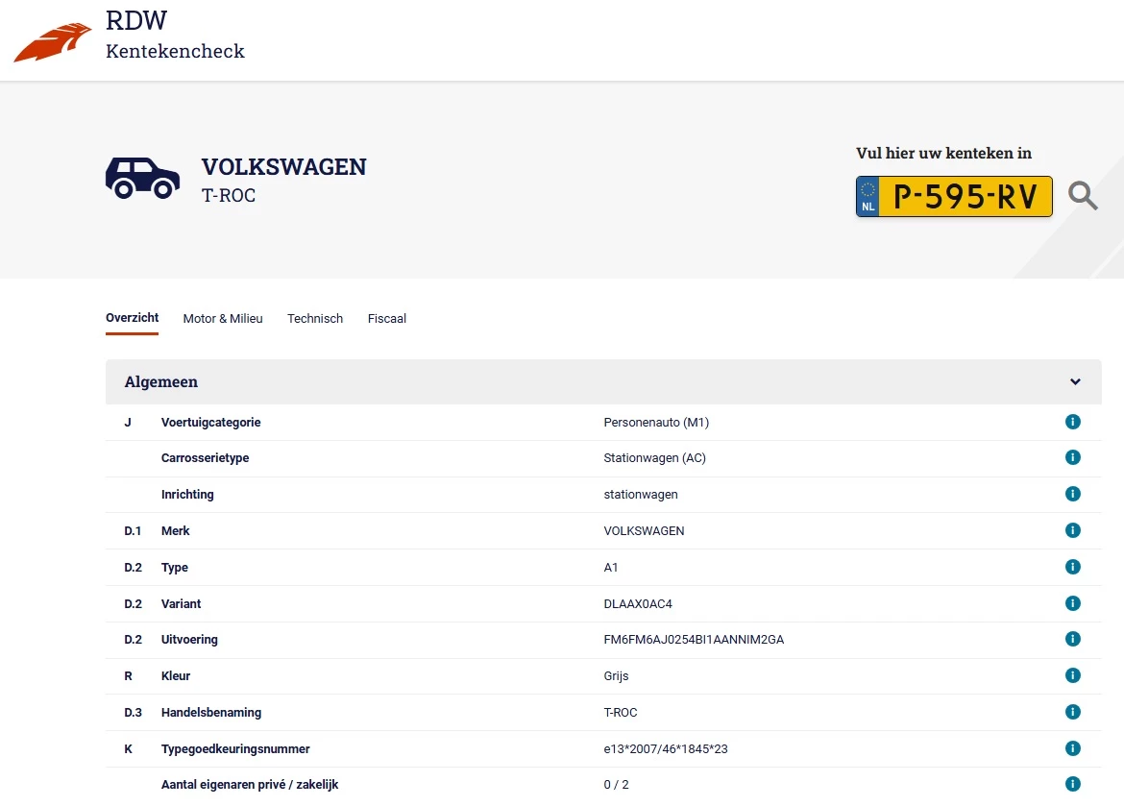Click the info icon beside Kleur
Screen dimensions: 1124x806
click(x=1073, y=675)
